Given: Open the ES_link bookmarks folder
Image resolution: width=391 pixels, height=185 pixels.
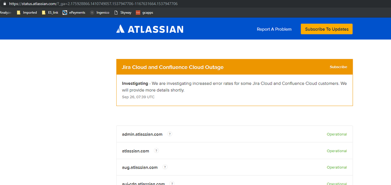Looking at the screenshot, I should 50,13.
